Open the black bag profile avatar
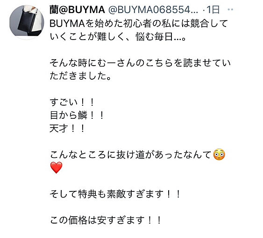 coord(27,22)
